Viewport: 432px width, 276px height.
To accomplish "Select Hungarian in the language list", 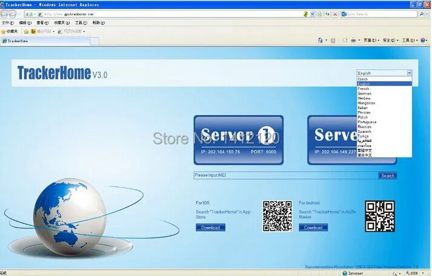I will [x=384, y=103].
